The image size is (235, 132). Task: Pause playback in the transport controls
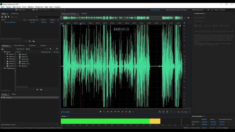tap(108, 111)
